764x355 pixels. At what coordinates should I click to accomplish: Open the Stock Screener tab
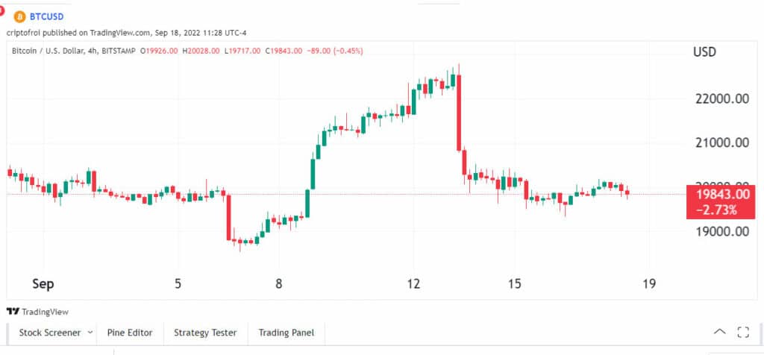[x=49, y=333]
